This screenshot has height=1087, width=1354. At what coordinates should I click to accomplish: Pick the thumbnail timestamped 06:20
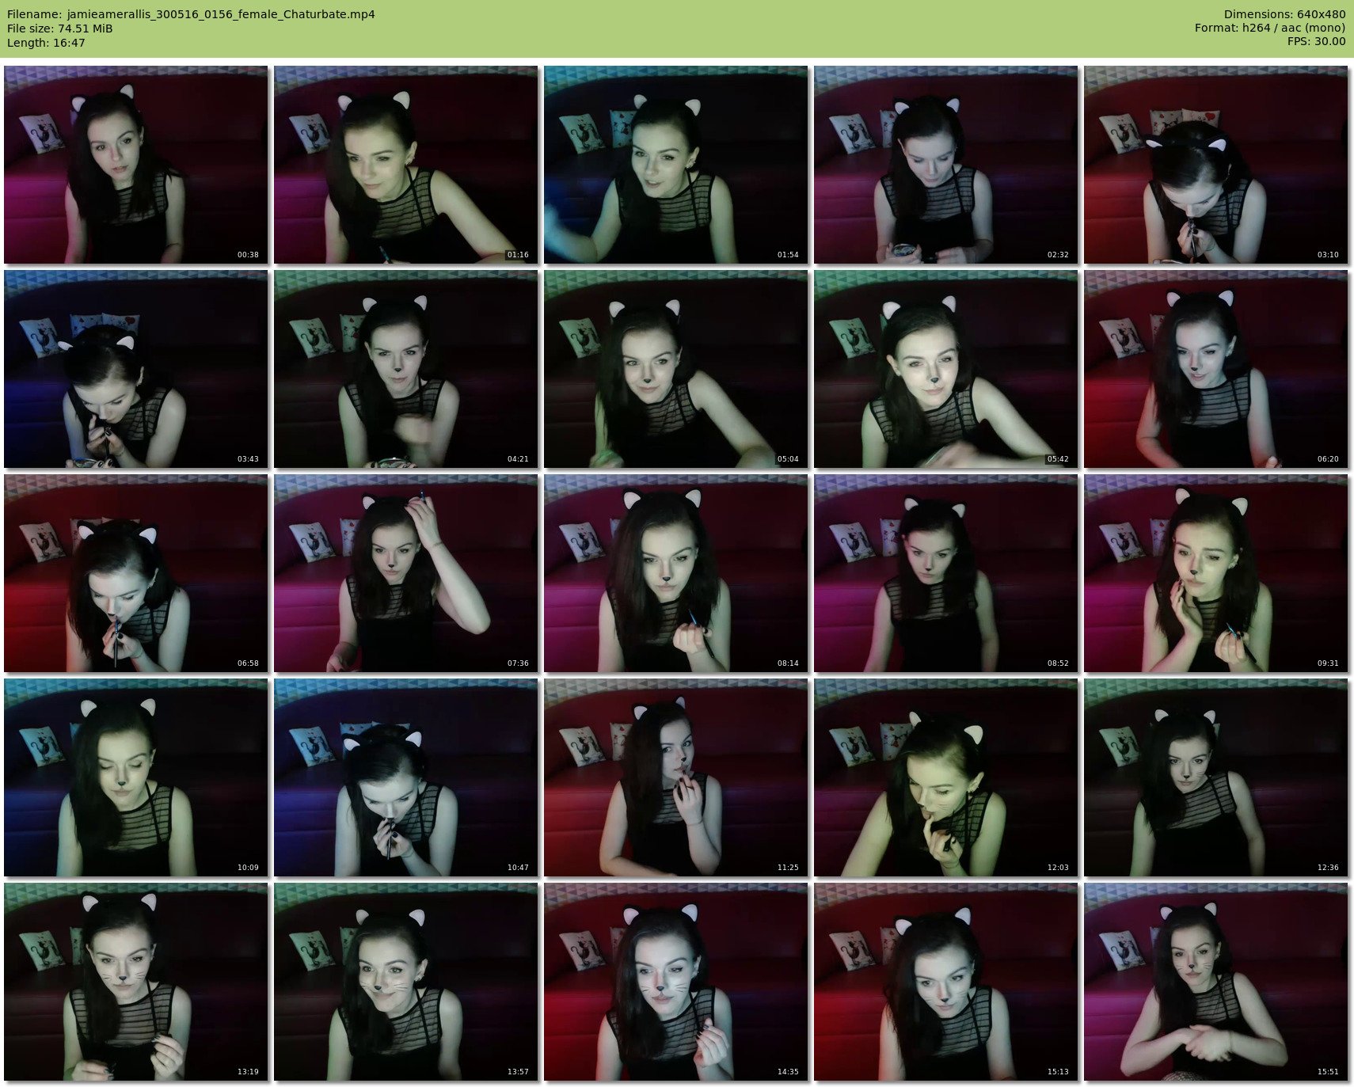click(1216, 369)
